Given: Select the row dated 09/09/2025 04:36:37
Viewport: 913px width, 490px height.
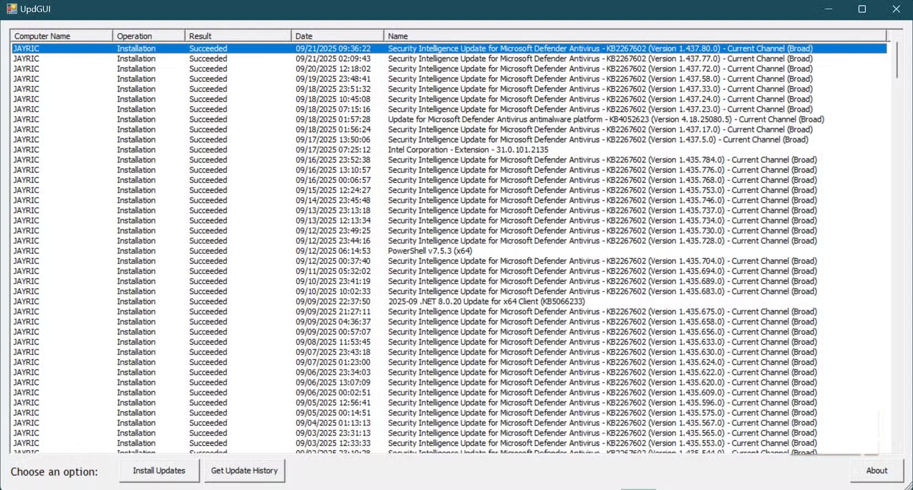Looking at the screenshot, I should tap(449, 322).
